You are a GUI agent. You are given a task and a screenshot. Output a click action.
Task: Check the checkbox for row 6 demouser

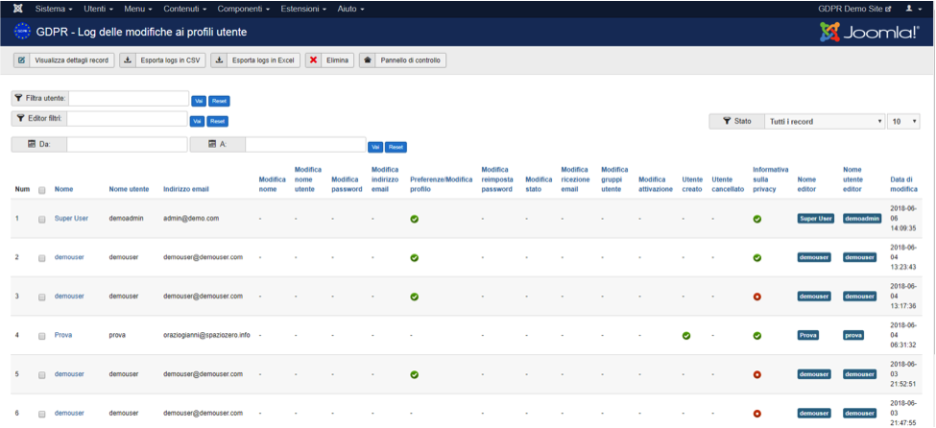pyautogui.click(x=42, y=413)
